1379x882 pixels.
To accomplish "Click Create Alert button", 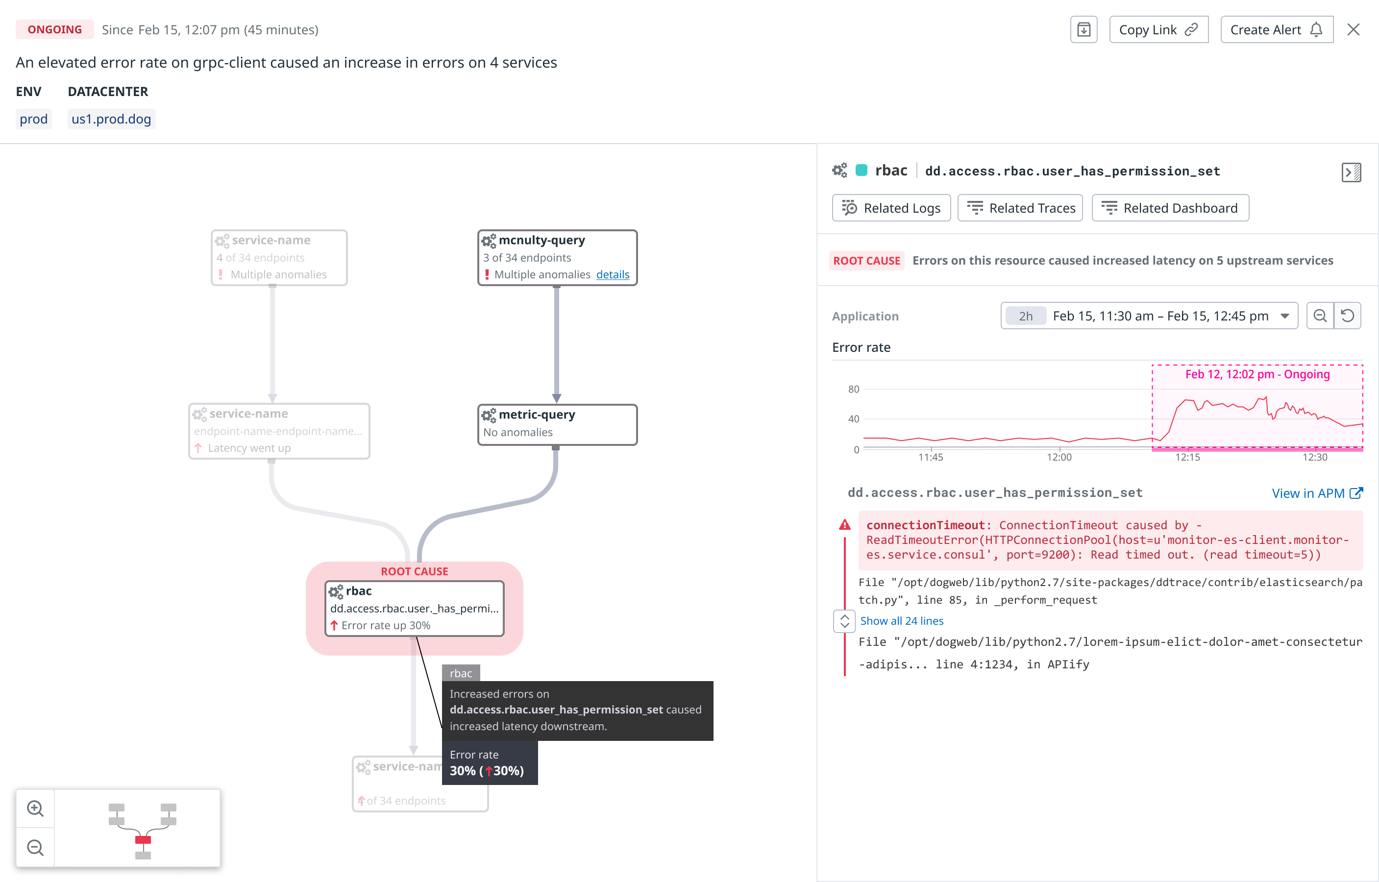I will click(1276, 30).
